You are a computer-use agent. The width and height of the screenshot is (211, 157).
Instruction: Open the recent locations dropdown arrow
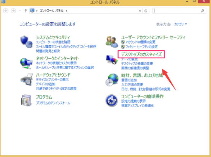tap(20, 11)
